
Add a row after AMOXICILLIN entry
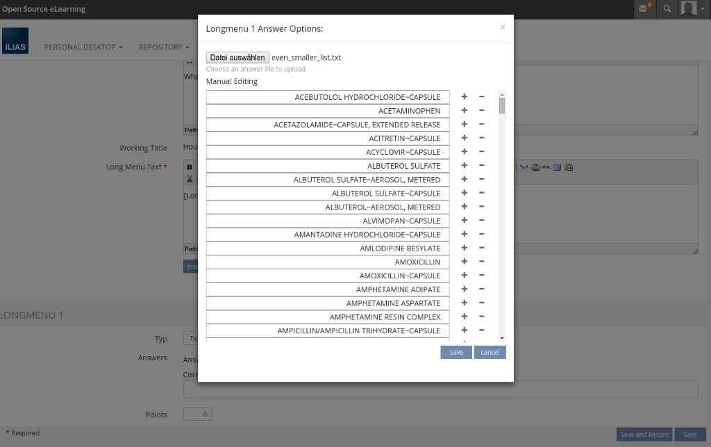464,262
